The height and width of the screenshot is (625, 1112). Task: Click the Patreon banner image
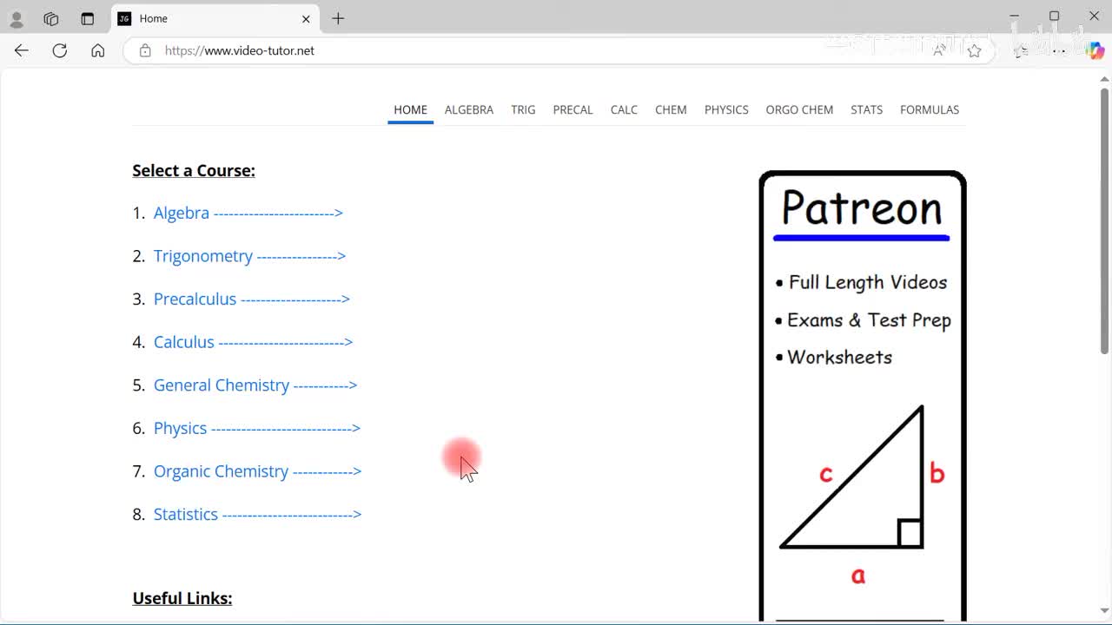pos(863,396)
